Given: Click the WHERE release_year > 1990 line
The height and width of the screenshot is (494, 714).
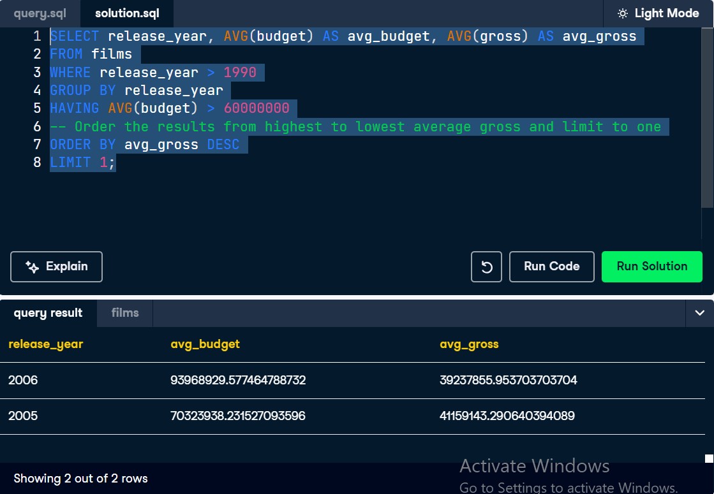Looking at the screenshot, I should [153, 72].
